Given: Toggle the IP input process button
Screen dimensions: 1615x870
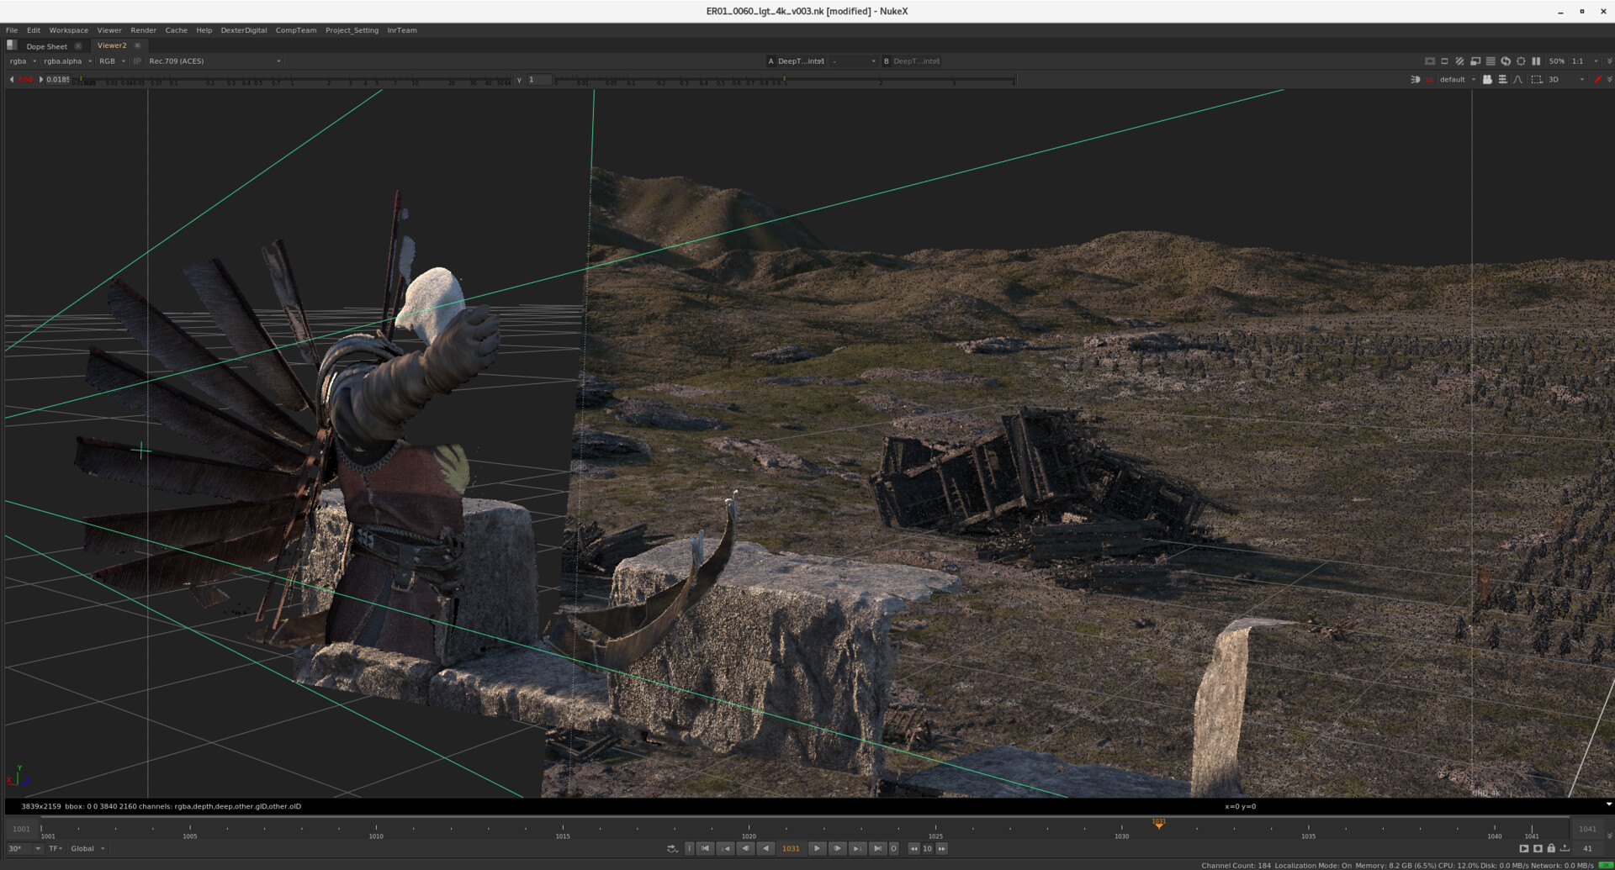Looking at the screenshot, I should pos(137,61).
